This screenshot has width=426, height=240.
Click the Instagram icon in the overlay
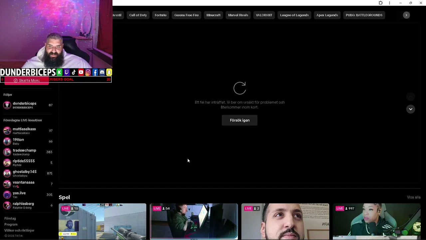[88, 72]
